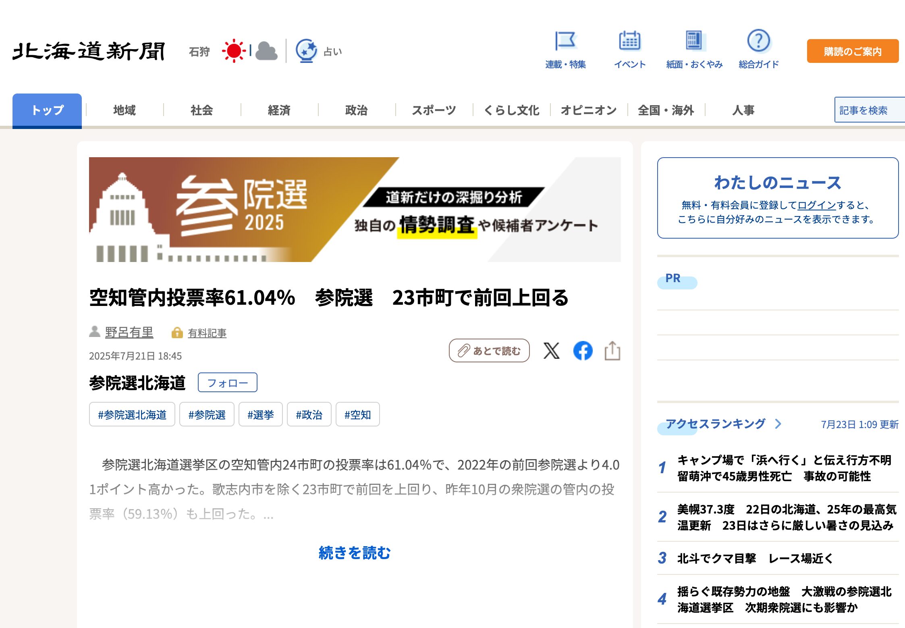Switch to the 政治 tab
Image resolution: width=905 pixels, height=628 pixels.
click(355, 110)
